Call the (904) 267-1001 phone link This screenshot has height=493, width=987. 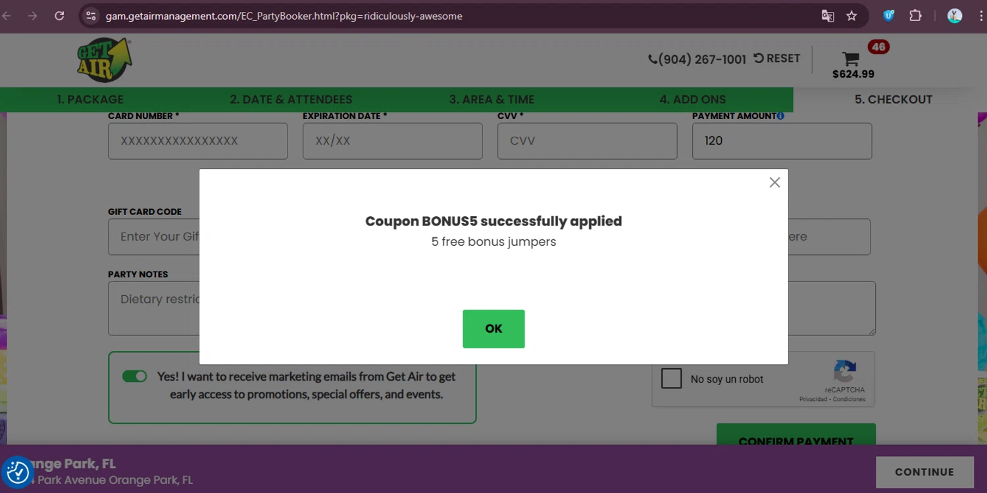(x=697, y=59)
